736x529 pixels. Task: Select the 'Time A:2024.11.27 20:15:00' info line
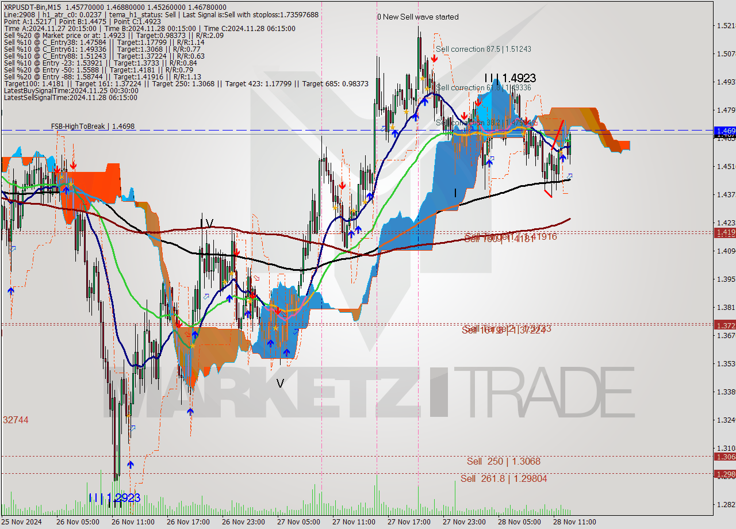(149, 28)
